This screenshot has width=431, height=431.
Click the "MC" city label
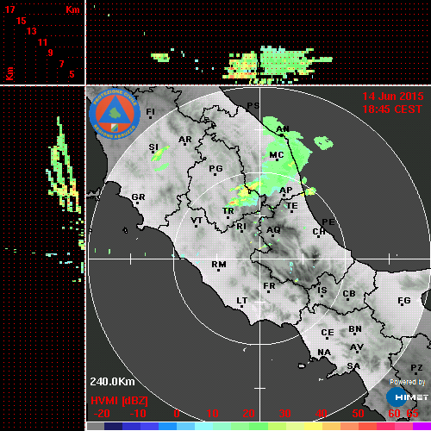[277, 155]
